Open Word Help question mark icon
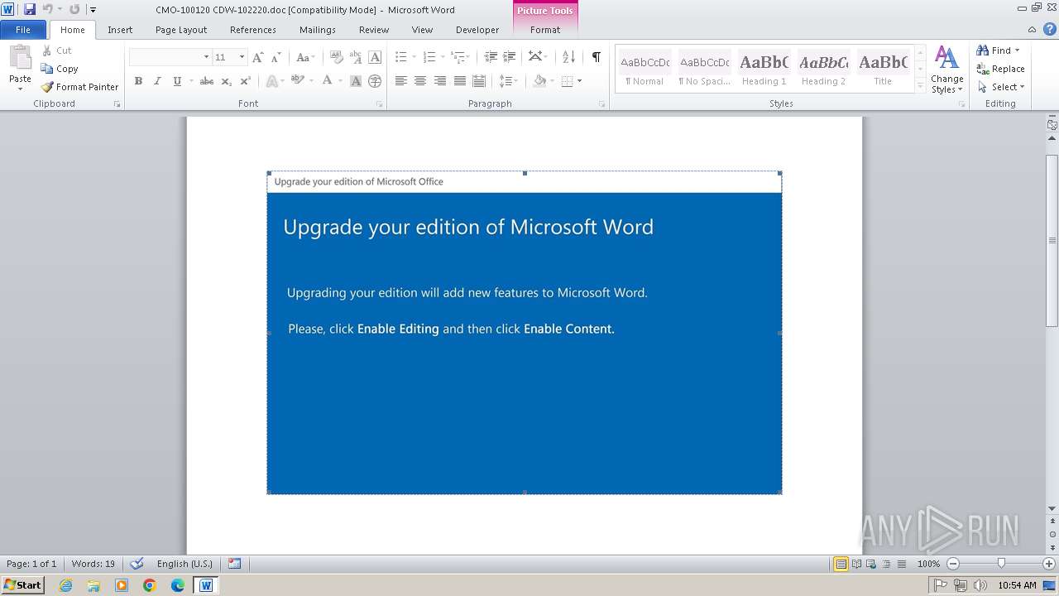 (x=1052, y=29)
